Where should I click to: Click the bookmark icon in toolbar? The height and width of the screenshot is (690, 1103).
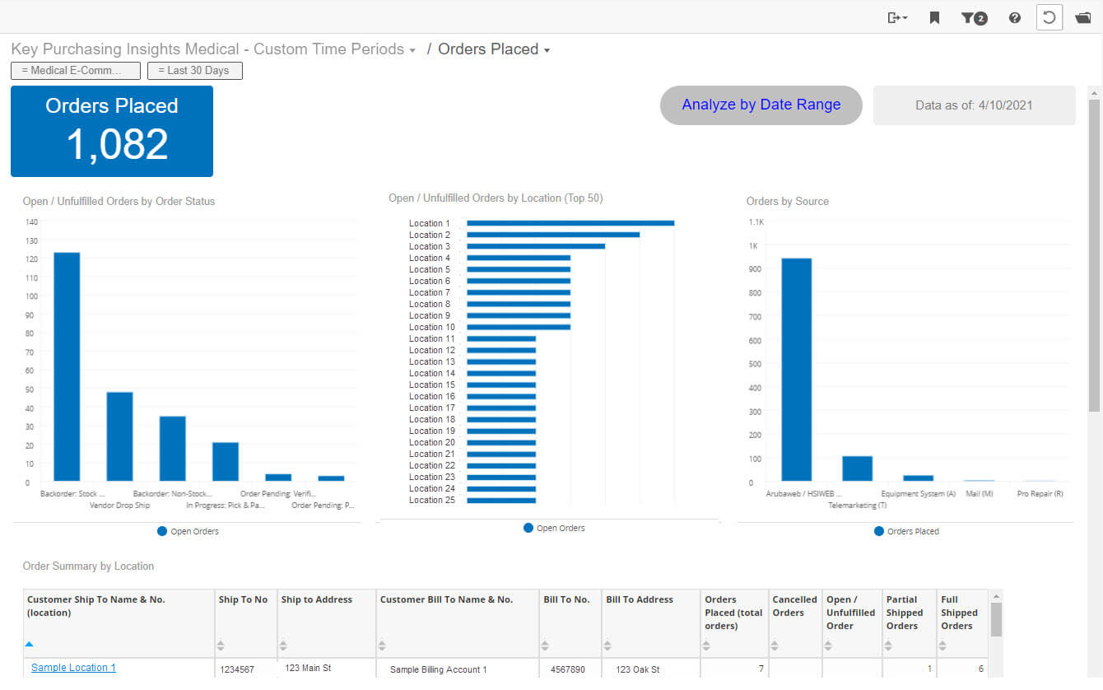coord(934,17)
